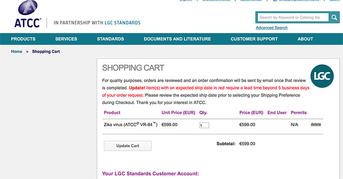Click the breadcrumb arrow separator
The image size is (343, 179).
(27, 51)
